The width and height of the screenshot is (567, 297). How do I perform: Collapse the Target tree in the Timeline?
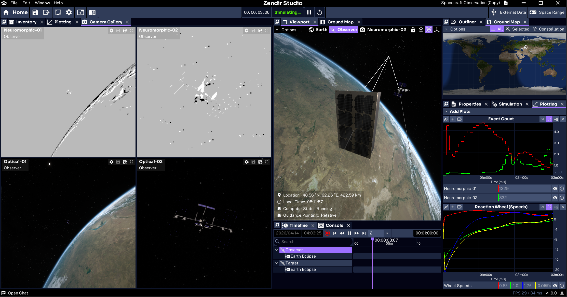(276, 263)
